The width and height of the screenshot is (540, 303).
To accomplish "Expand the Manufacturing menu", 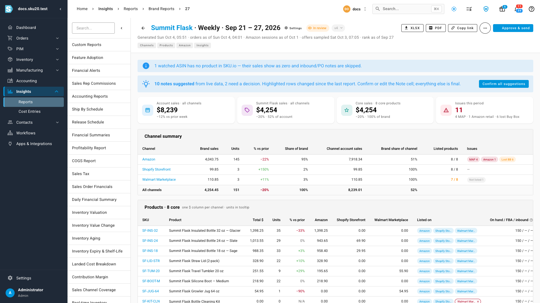I will pos(33,70).
